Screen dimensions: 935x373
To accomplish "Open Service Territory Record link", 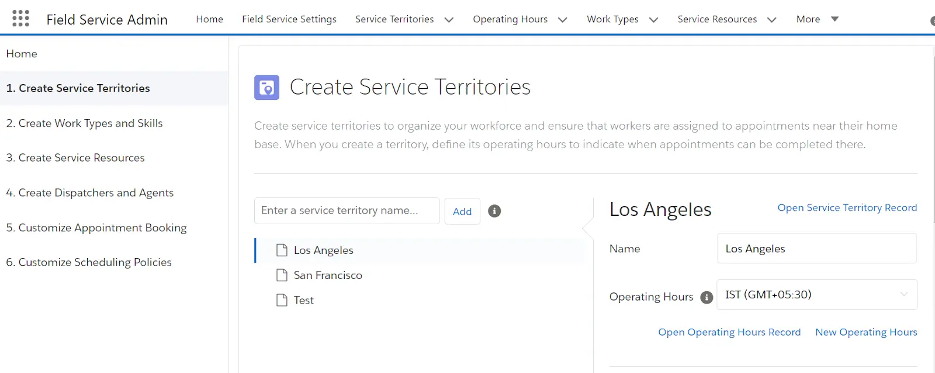I will 847,208.
